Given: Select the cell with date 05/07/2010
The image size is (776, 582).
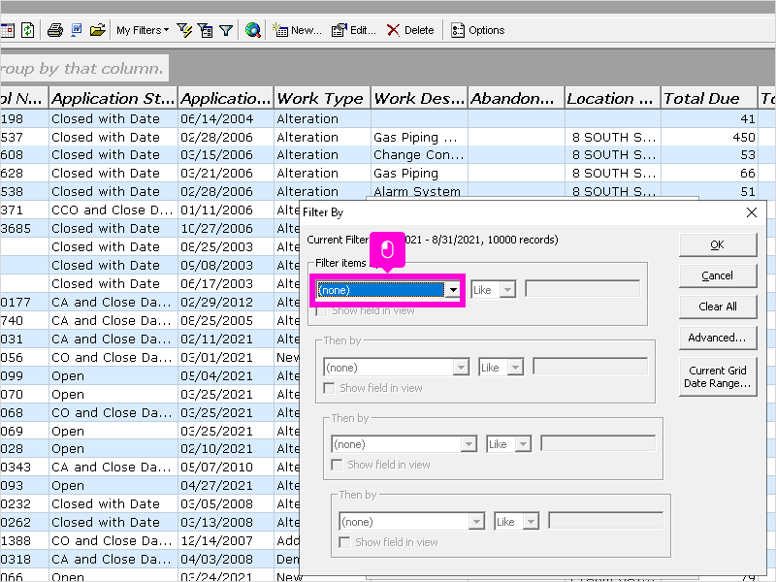Looking at the screenshot, I should 226,467.
